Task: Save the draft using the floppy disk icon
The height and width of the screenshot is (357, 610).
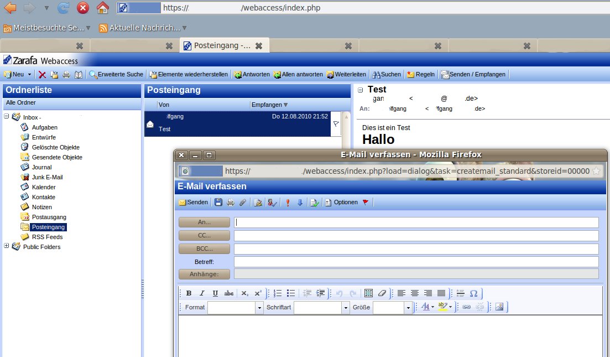Action: [x=218, y=203]
